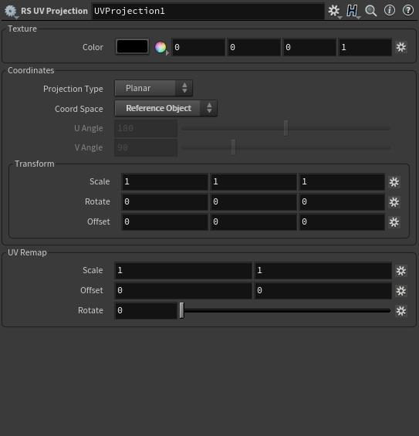Click the first Transform Scale value field
Image resolution: width=419 pixels, height=436 pixels.
(x=164, y=182)
